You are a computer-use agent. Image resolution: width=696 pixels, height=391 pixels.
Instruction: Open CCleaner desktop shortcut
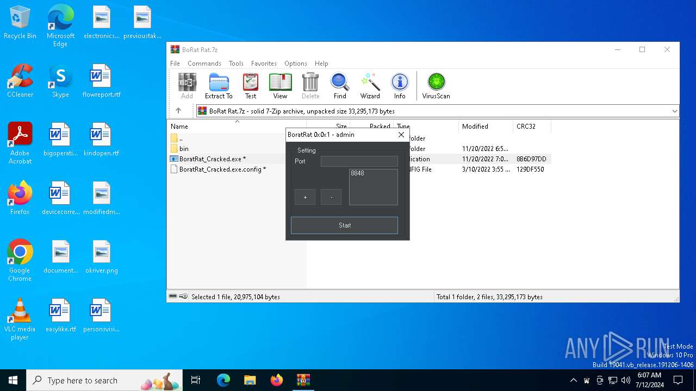pyautogui.click(x=20, y=81)
